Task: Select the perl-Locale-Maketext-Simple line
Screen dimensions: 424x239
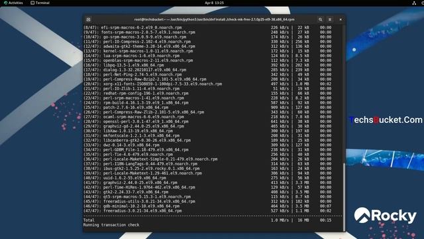Action: pos(207,159)
